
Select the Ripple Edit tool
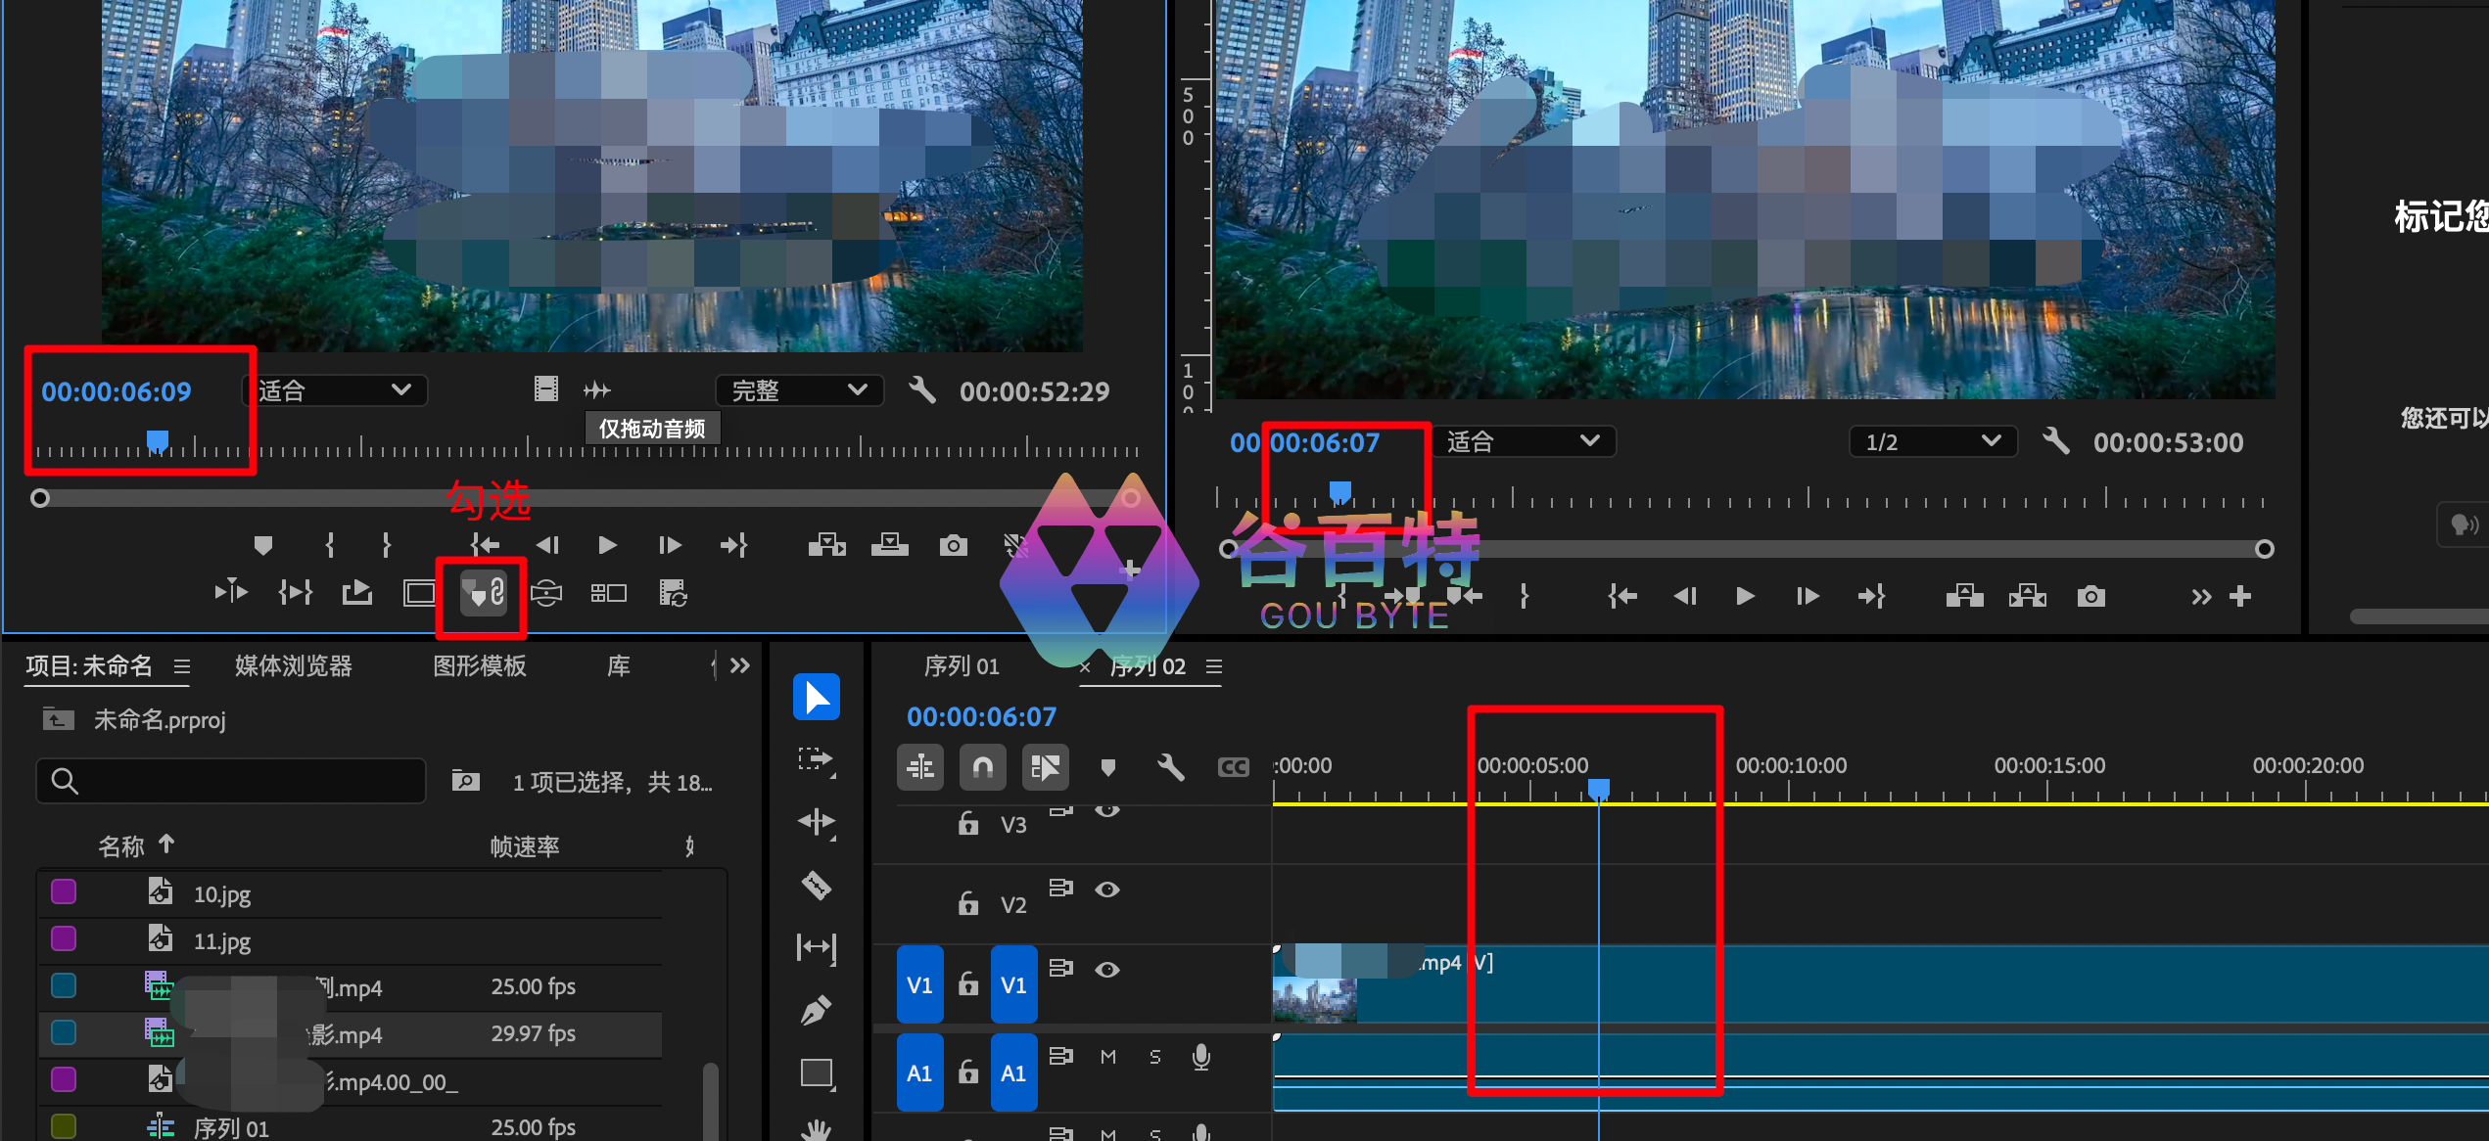coord(817,822)
